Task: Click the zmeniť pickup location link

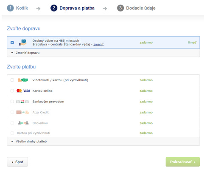Action: pos(98,44)
